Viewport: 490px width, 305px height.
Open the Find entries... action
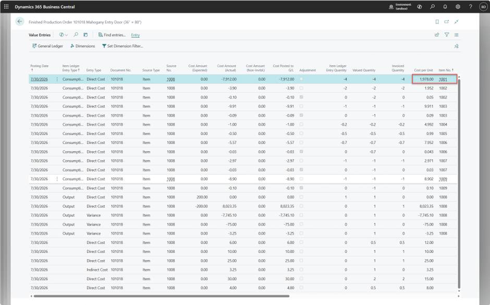tap(112, 35)
